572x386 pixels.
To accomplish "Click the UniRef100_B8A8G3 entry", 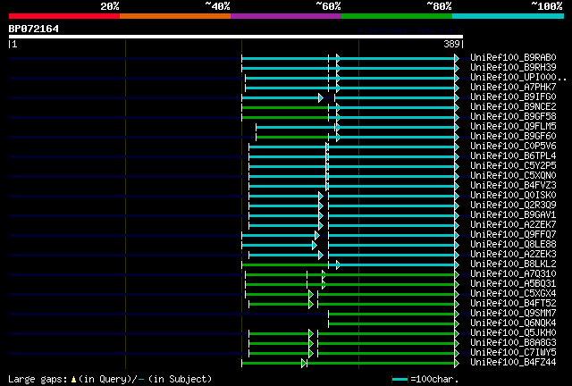I will 513,343.
